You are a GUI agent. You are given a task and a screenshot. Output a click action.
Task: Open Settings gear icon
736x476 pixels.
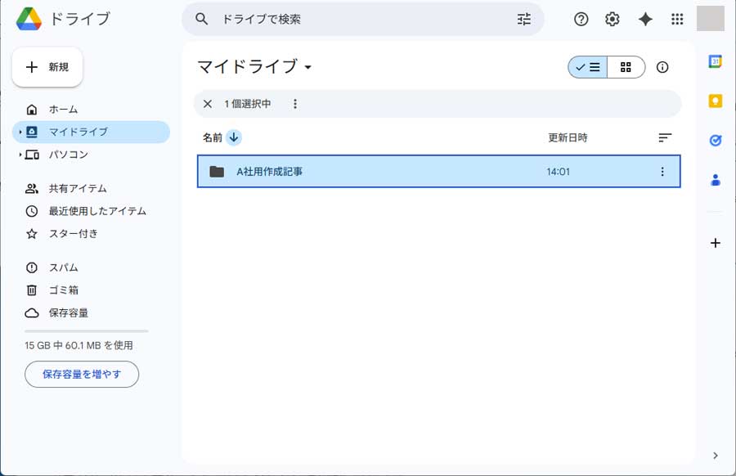point(613,20)
